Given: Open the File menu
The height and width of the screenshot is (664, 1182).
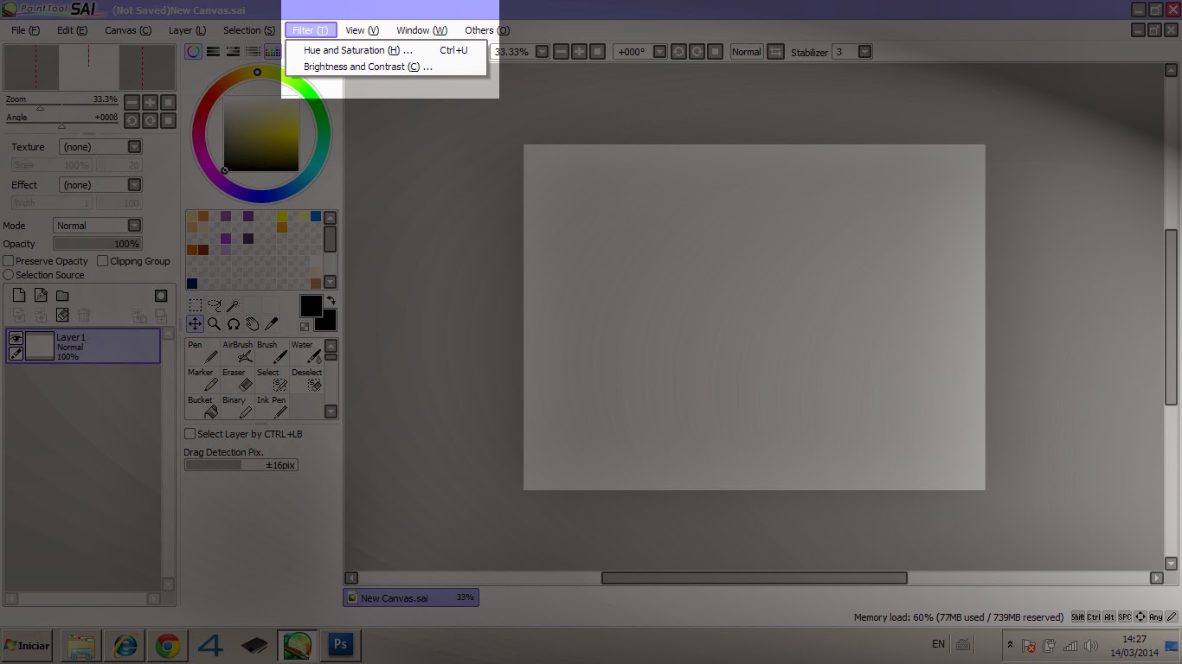Looking at the screenshot, I should coord(25,30).
